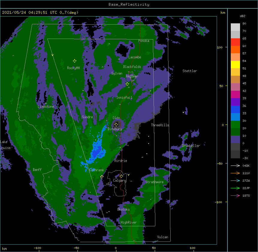258x252 pixels.
Task: Click the Ponoka town label
Action: (x=144, y=41)
